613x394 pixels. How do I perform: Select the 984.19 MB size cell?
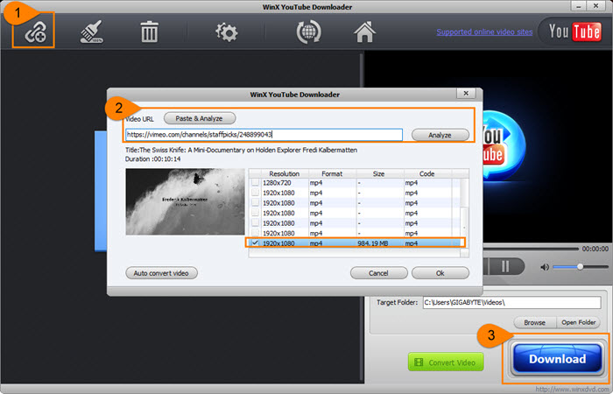372,243
